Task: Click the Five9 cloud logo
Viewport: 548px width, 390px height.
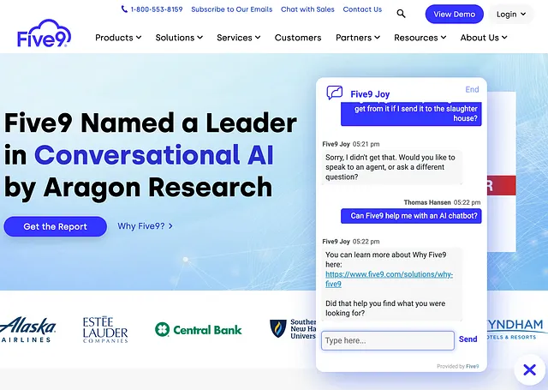Action: coord(44,33)
